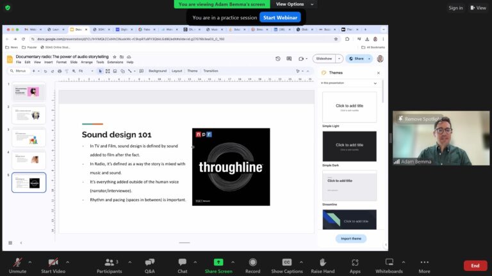Click the red End button
This screenshot has height=276, width=492.
[475, 266]
